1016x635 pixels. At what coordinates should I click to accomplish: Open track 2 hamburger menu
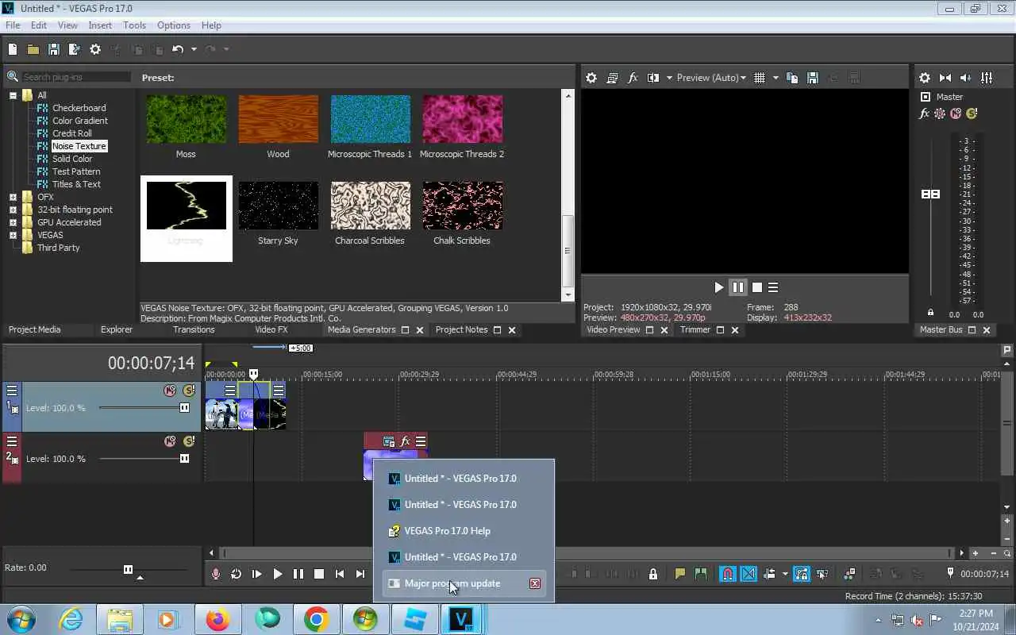(x=12, y=441)
